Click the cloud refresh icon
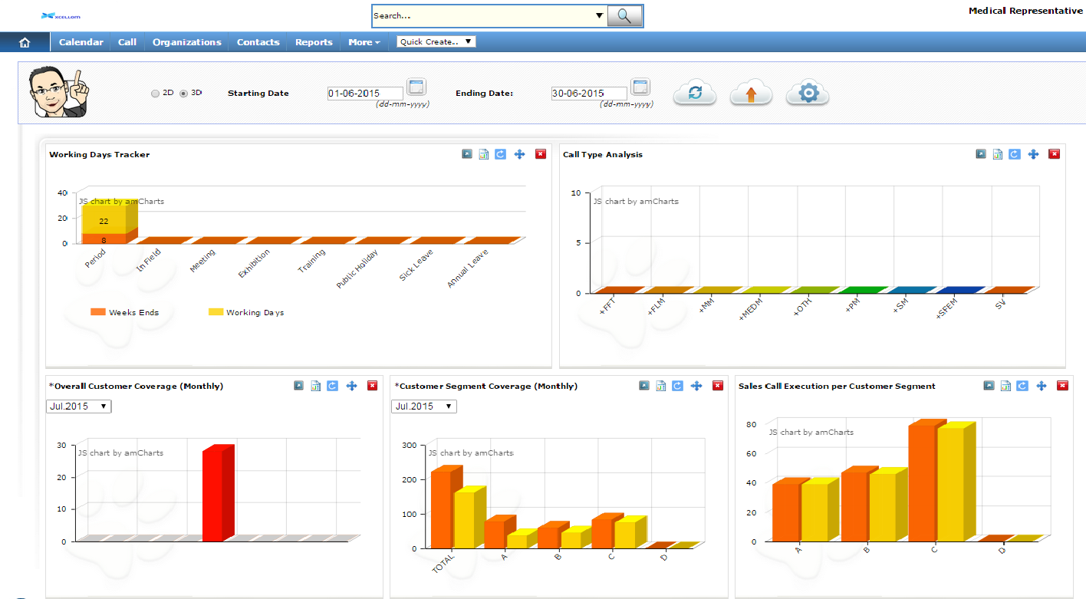 pyautogui.click(x=694, y=93)
